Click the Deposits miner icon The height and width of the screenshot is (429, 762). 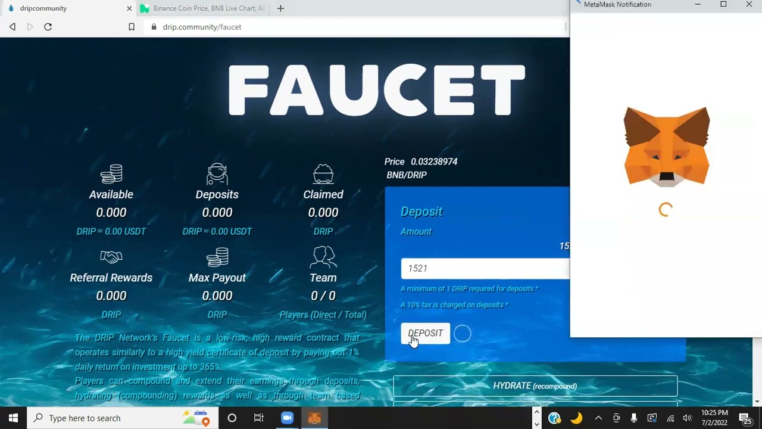pyautogui.click(x=217, y=173)
